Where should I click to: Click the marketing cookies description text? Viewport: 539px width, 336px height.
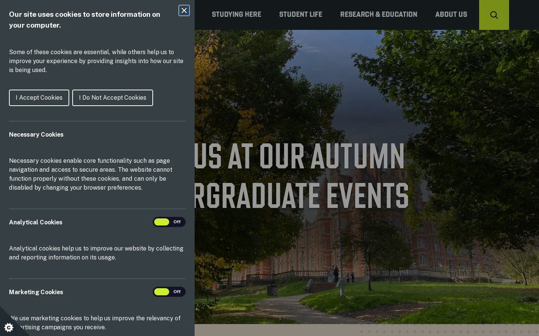(95, 323)
